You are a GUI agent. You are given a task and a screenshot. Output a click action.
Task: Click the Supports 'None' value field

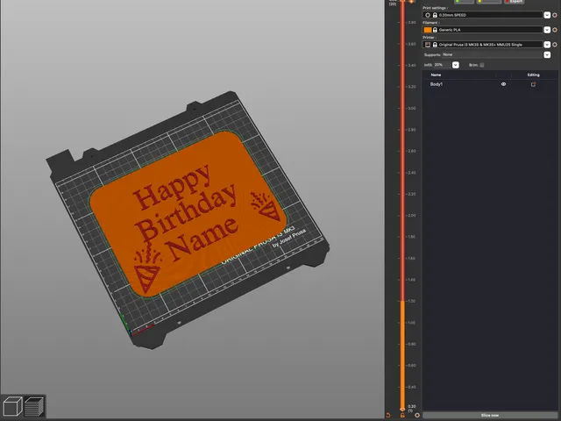click(493, 54)
